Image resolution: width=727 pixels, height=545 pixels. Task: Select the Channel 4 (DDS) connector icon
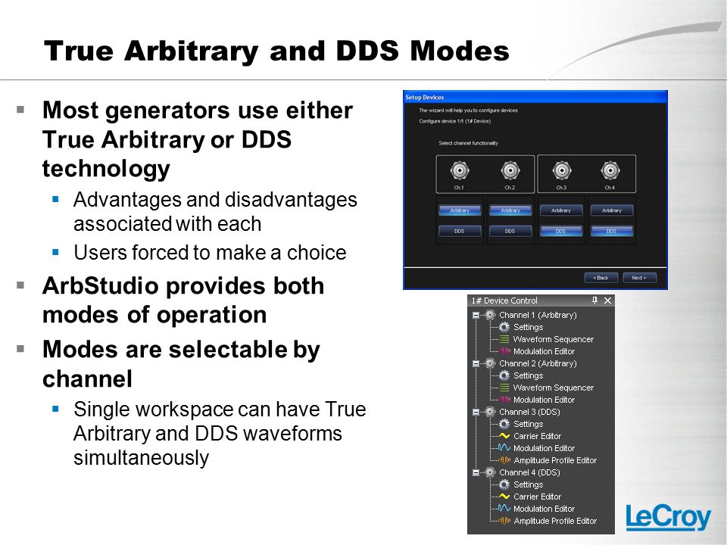coord(490,472)
